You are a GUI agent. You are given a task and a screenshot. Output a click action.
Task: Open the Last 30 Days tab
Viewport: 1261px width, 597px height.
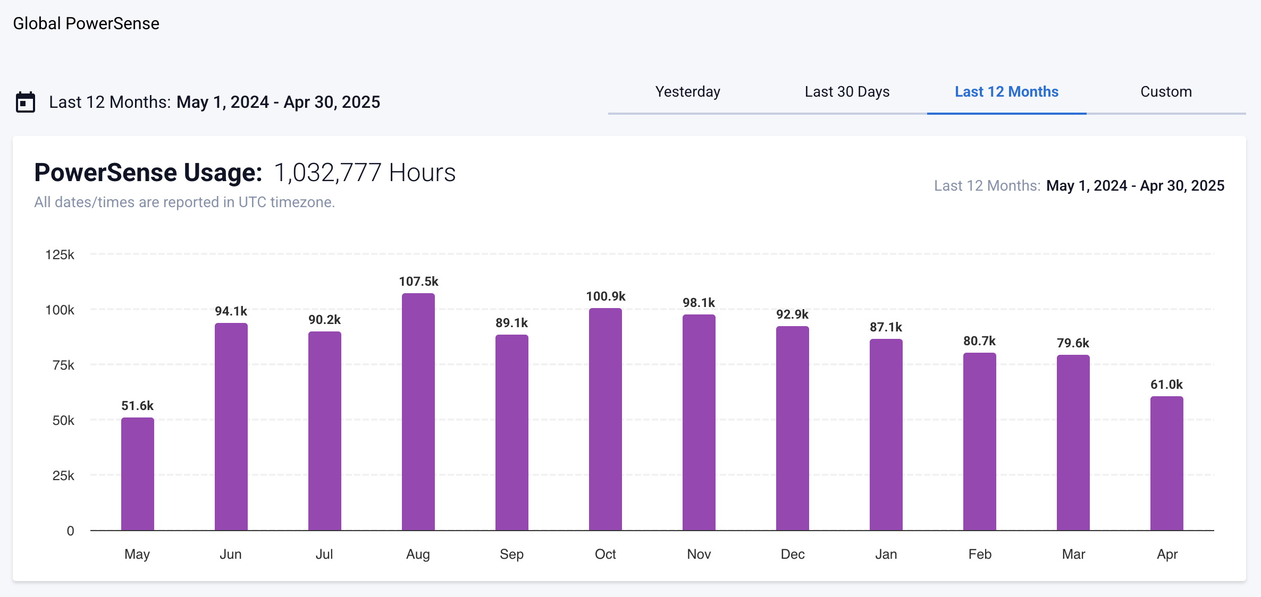(847, 92)
